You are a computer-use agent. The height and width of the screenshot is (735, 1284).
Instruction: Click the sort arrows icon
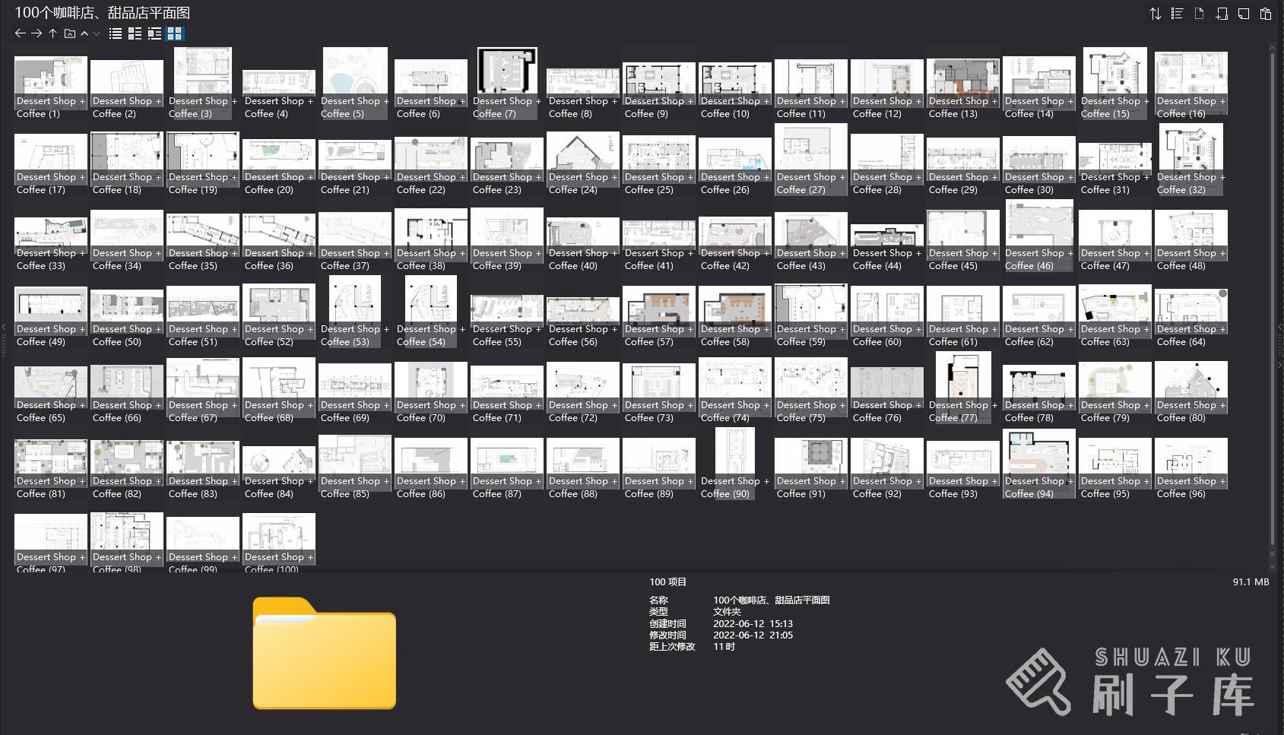click(1155, 14)
